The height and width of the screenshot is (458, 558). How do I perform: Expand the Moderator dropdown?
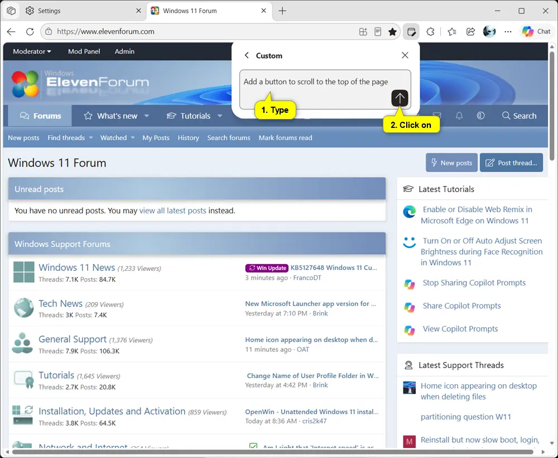(32, 51)
